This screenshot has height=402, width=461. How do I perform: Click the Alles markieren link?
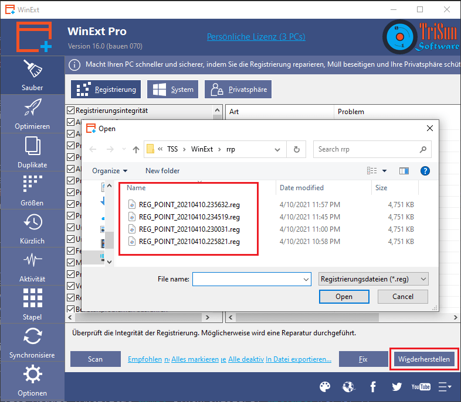[x=195, y=359]
